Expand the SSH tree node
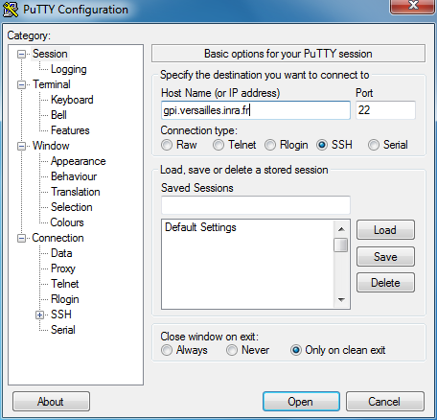 tap(39, 315)
